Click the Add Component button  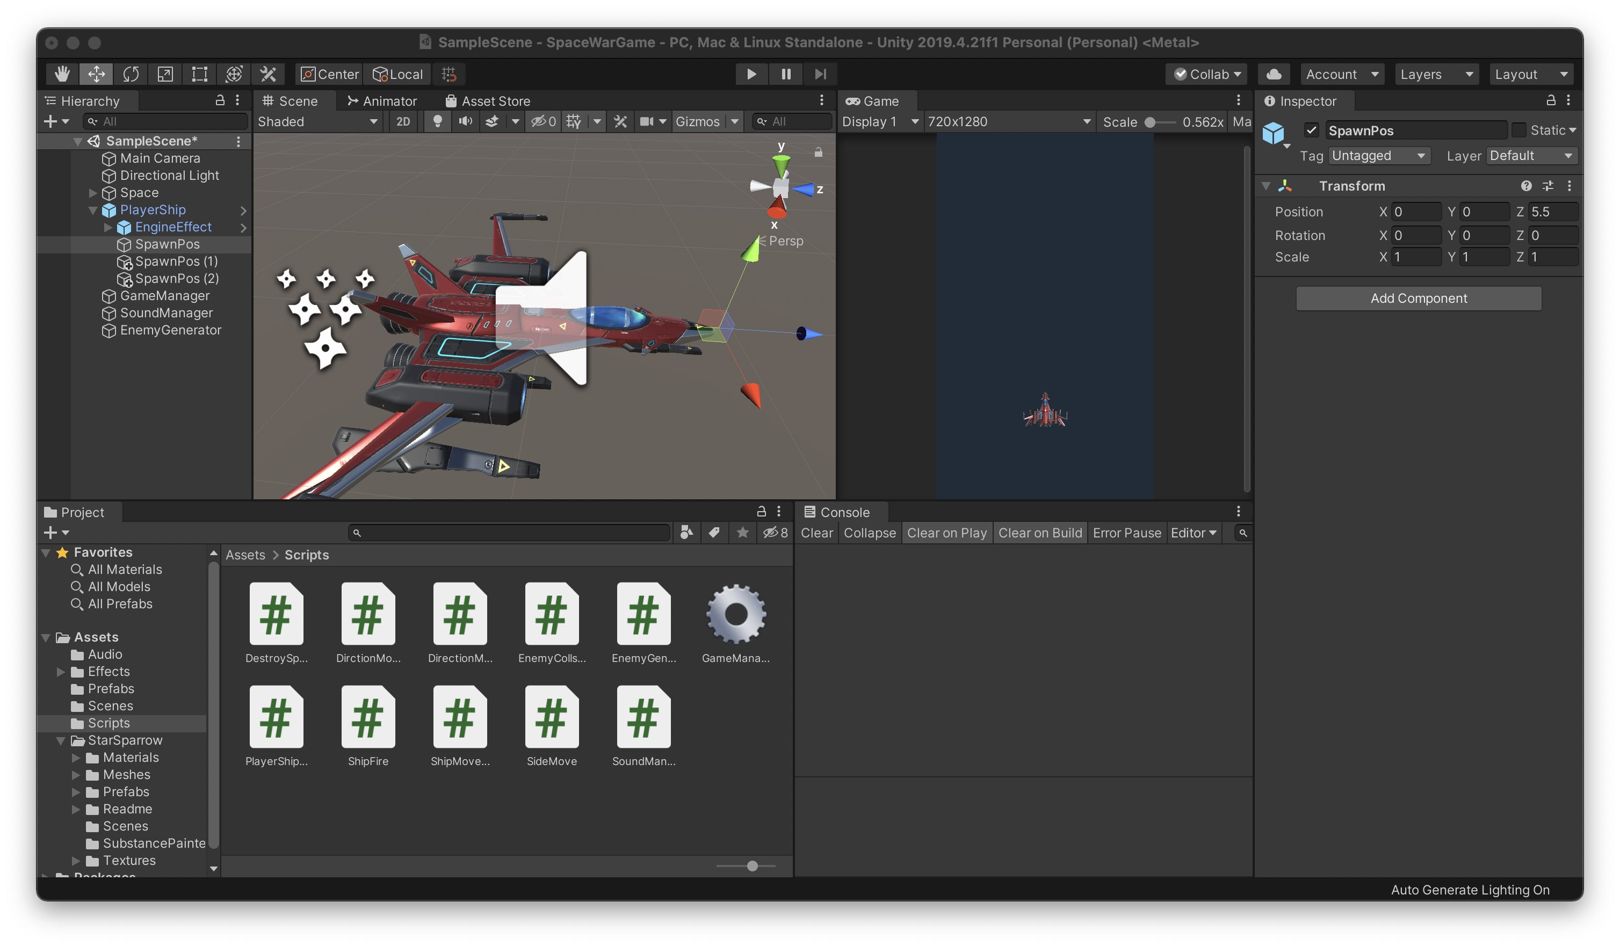coord(1418,298)
